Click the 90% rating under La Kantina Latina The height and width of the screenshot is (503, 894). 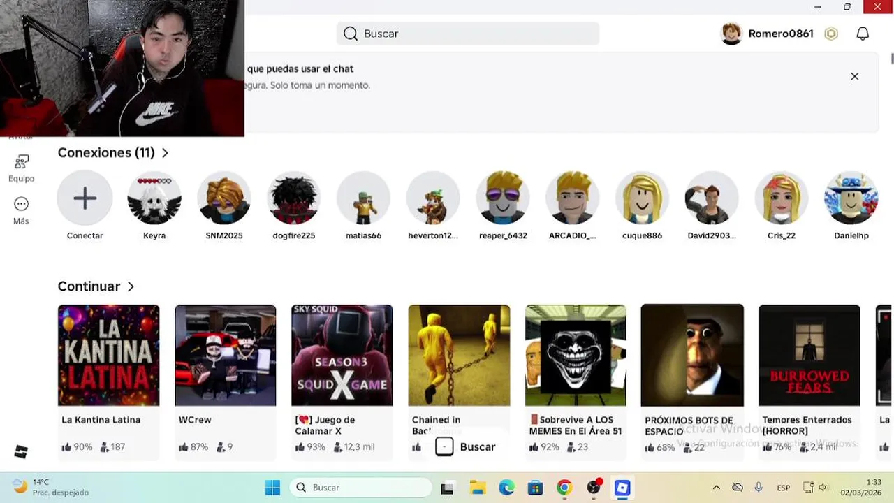tap(77, 447)
